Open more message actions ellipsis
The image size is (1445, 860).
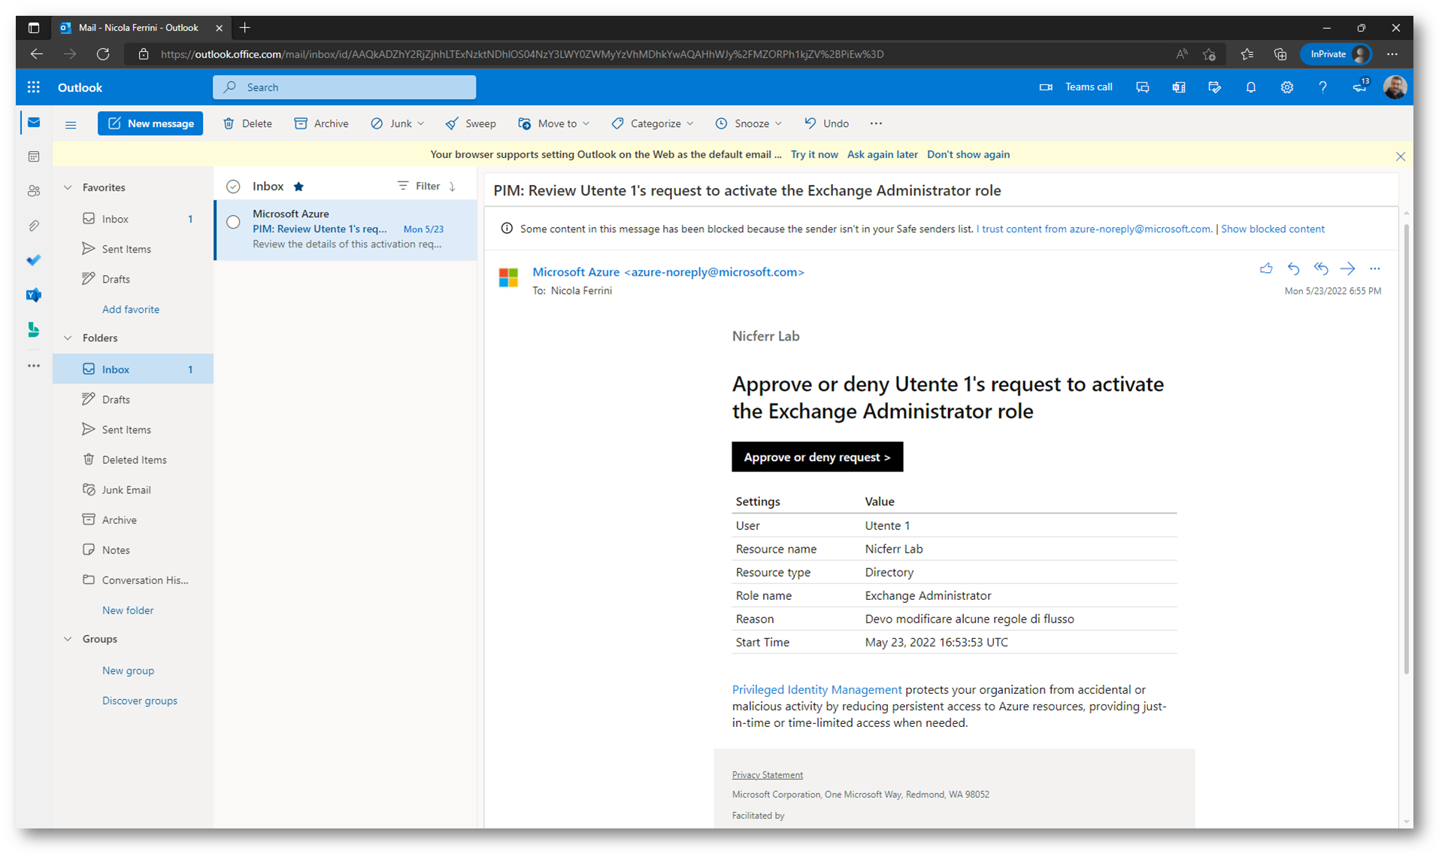pyautogui.click(x=1374, y=268)
